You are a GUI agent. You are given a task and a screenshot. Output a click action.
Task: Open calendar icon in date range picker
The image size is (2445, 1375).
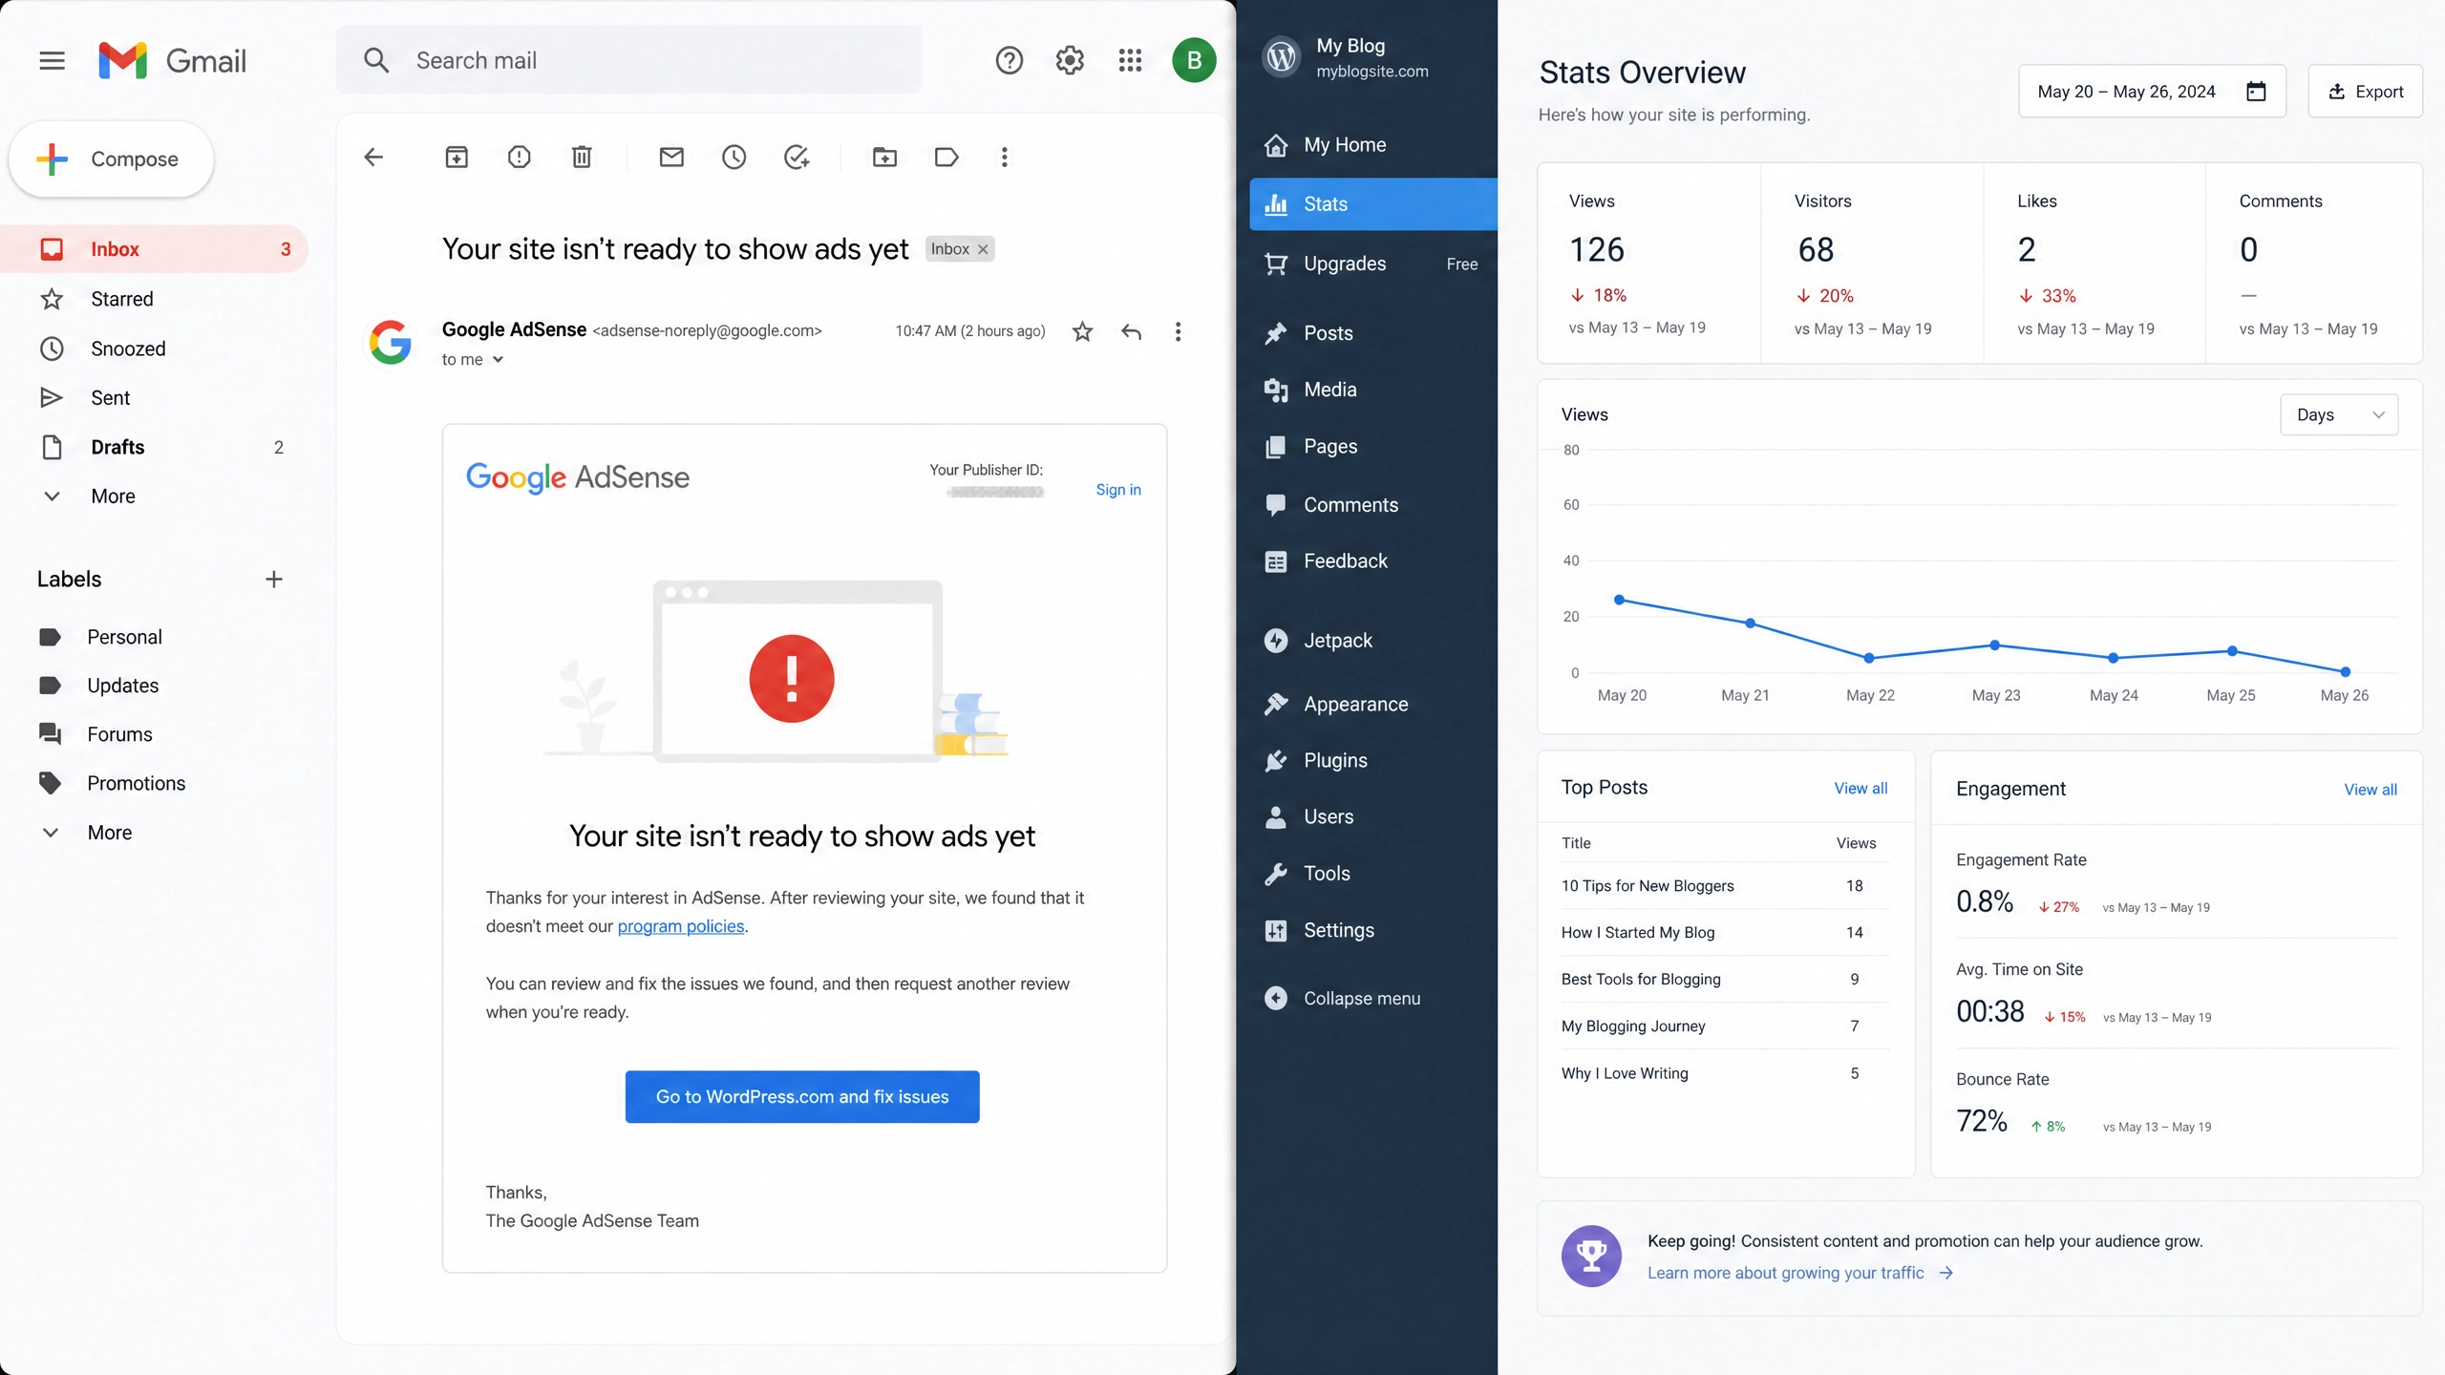[2256, 92]
